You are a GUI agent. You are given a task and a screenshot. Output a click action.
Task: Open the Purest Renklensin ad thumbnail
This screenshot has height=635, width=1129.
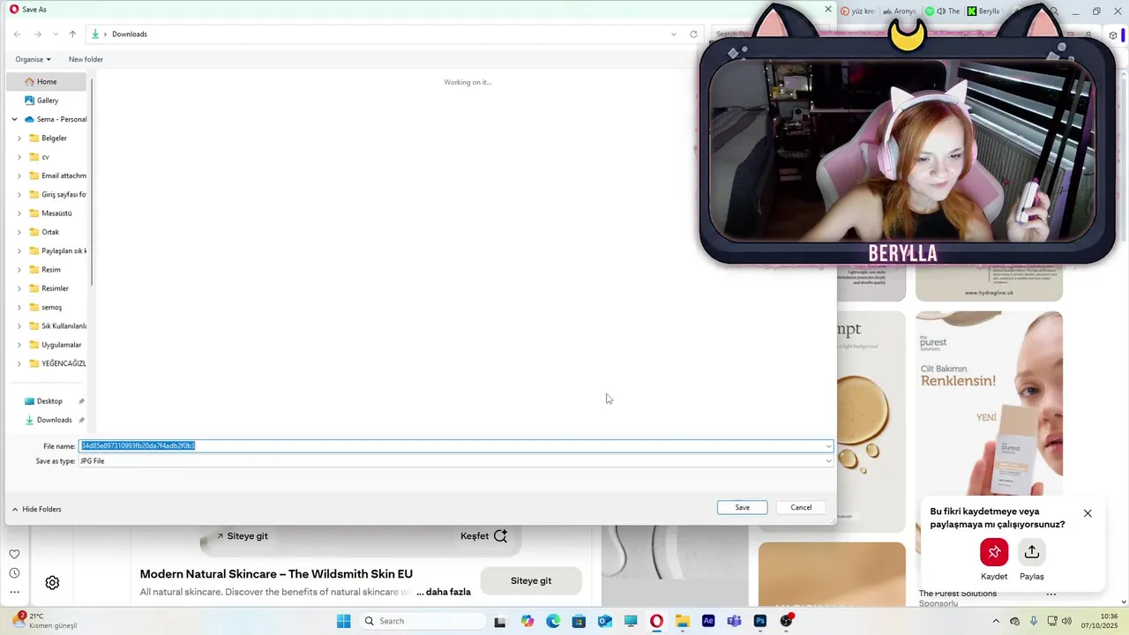(x=989, y=403)
